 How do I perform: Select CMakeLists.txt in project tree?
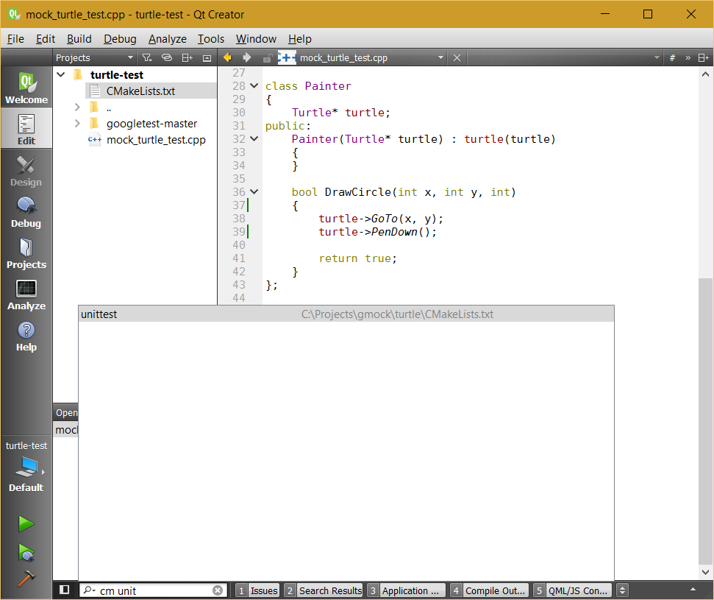(140, 91)
